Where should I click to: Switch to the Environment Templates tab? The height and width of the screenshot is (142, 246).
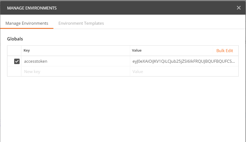pyautogui.click(x=81, y=23)
